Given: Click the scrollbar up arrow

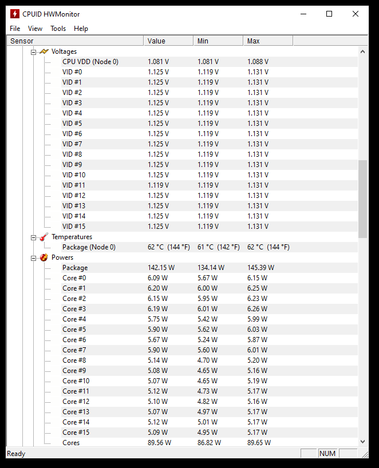Looking at the screenshot, I should [362, 51].
